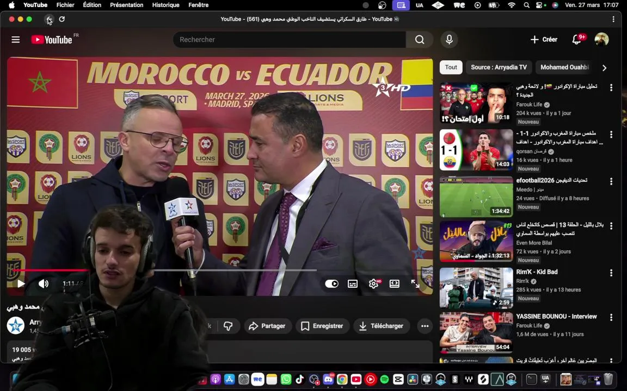Open the Farouk Life channel link on the Bounou video
The image size is (627, 391).
tap(529, 326)
